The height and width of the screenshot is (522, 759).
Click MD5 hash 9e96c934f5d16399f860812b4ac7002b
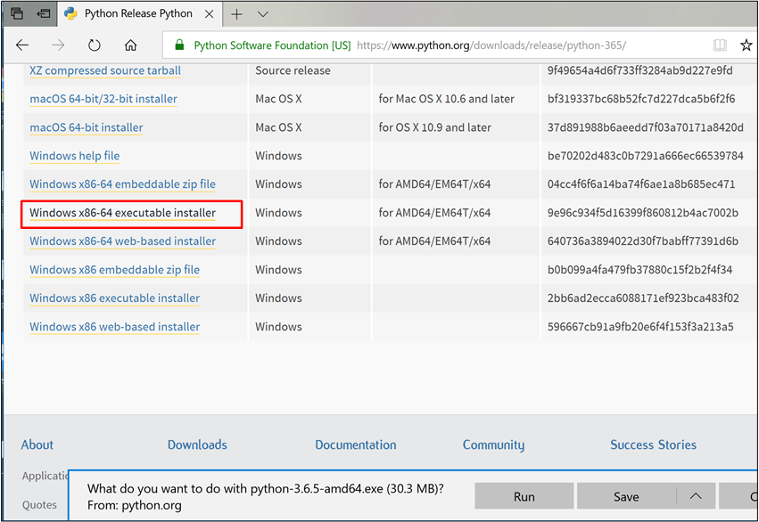tap(642, 213)
